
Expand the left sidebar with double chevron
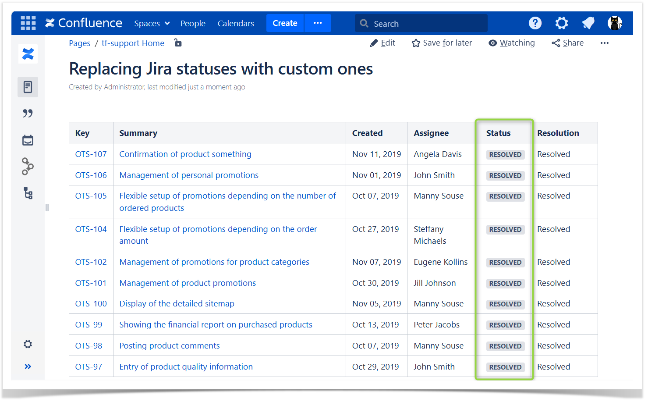[28, 366]
